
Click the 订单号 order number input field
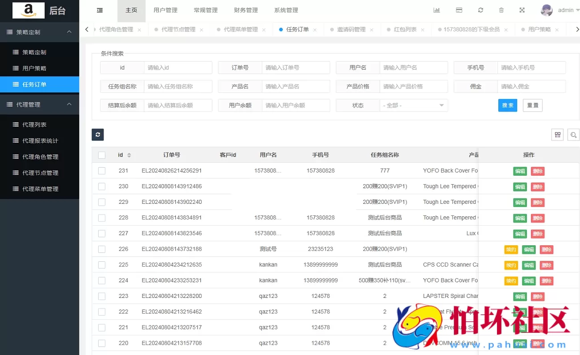pyautogui.click(x=296, y=67)
